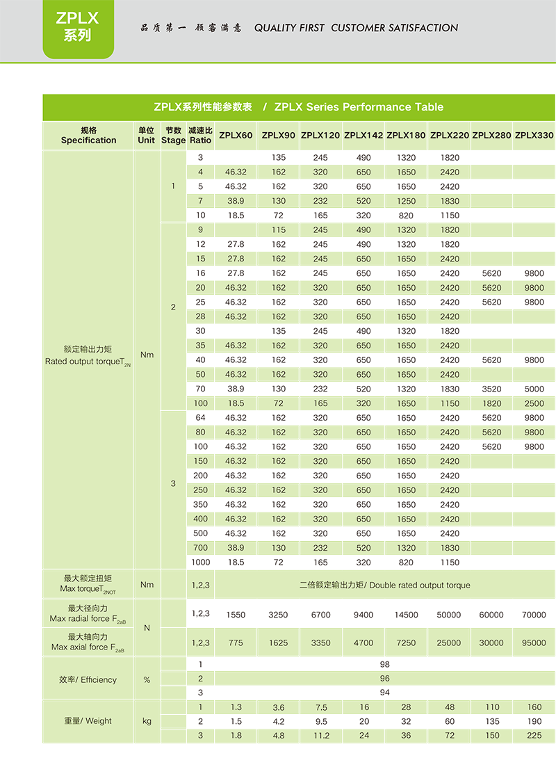Viewport: 556px width, 783px height.
Task: Select the ZPLX Series Performance Table title
Action: (x=298, y=107)
